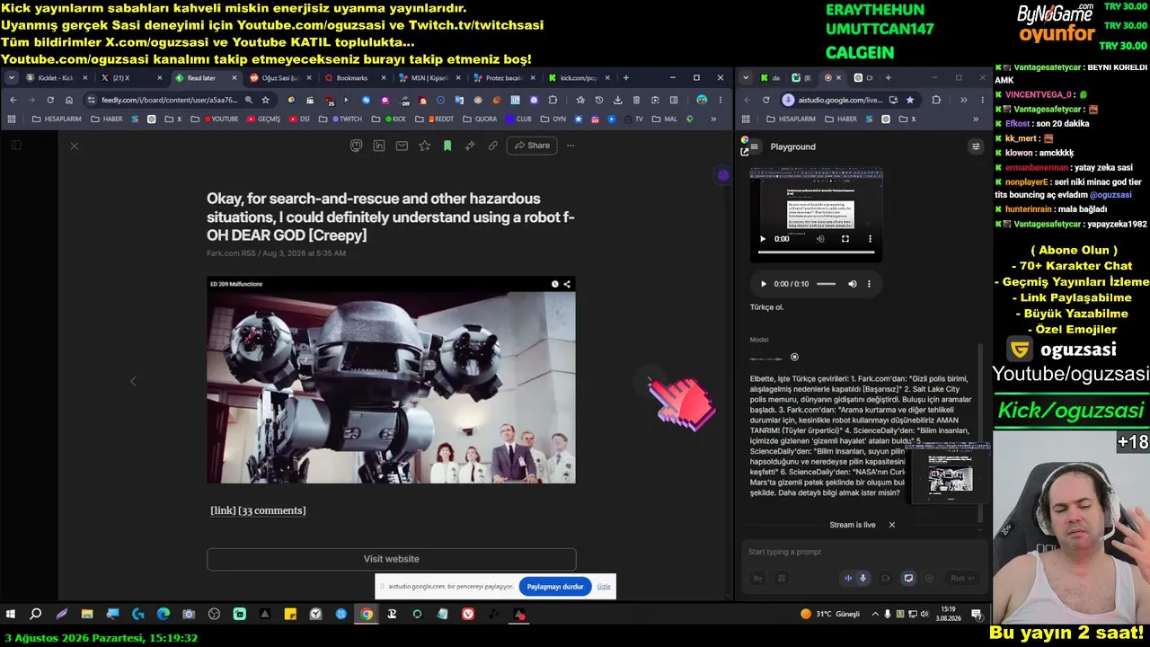Image resolution: width=1150 pixels, height=647 pixels.
Task: Click the sparkle AI icon in Feedly
Action: click(470, 146)
